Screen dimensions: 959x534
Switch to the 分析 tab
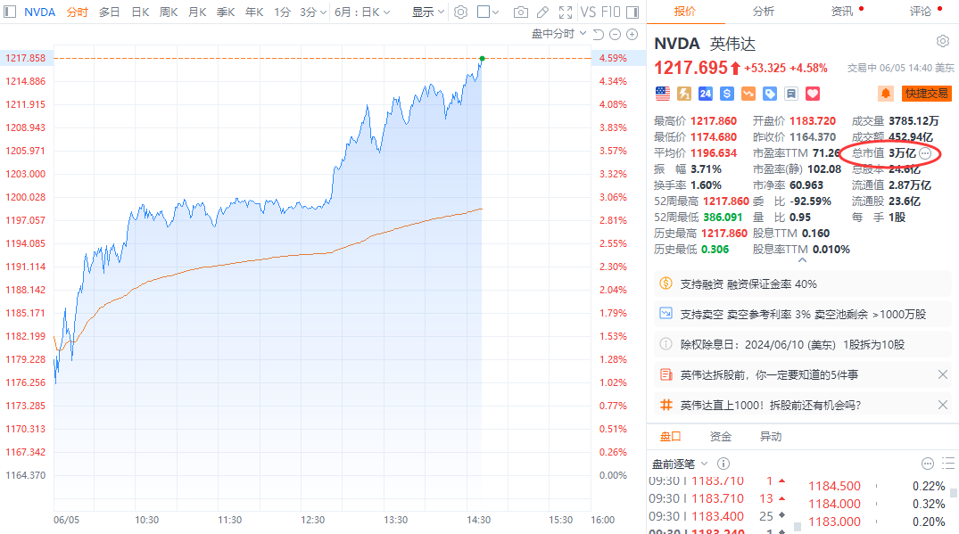pos(763,12)
